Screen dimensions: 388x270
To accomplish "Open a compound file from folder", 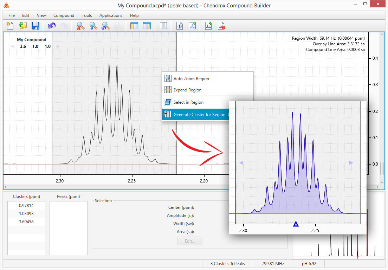I will coord(23,26).
